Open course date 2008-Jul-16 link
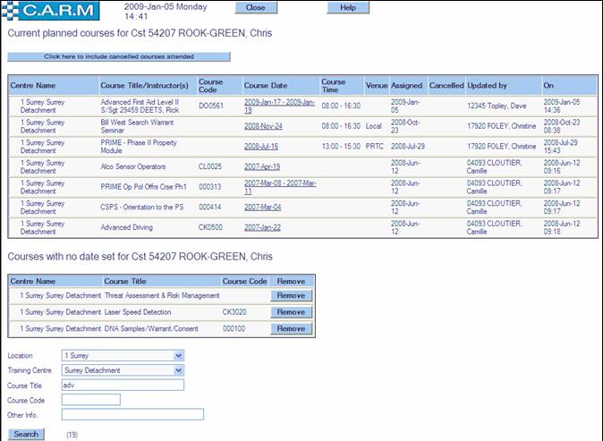The width and height of the screenshot is (603, 441). 261,146
